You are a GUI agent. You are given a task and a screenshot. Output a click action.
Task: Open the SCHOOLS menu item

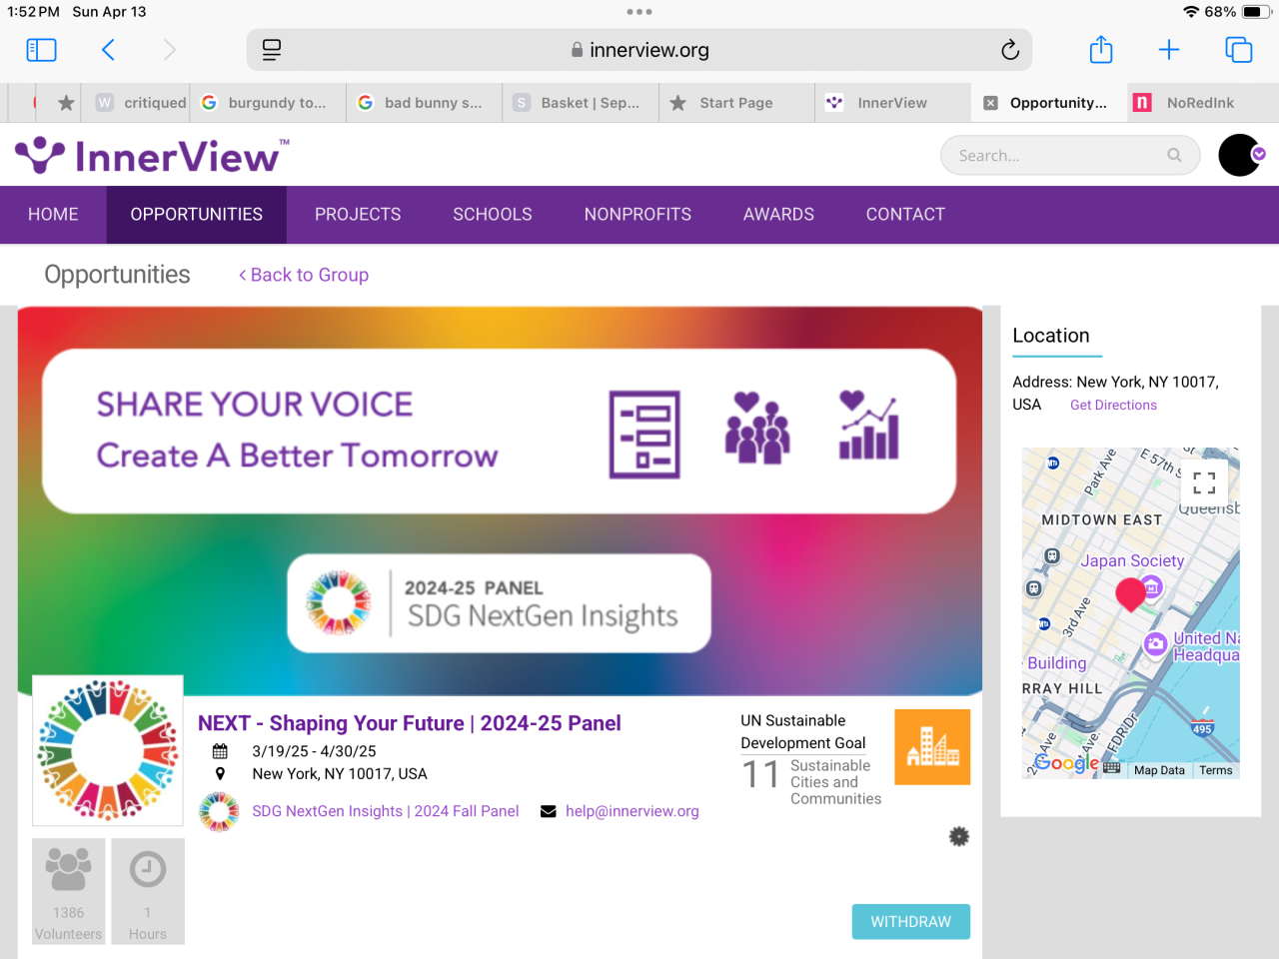coord(493,215)
